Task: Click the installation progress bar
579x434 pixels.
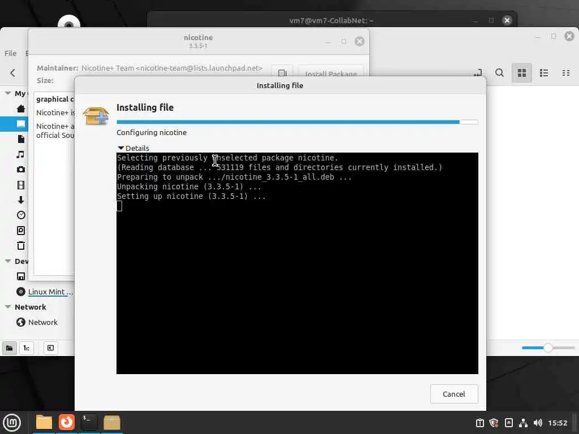Action: tap(297, 122)
